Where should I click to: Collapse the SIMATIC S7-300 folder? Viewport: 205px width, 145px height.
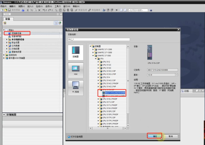coord(93,55)
